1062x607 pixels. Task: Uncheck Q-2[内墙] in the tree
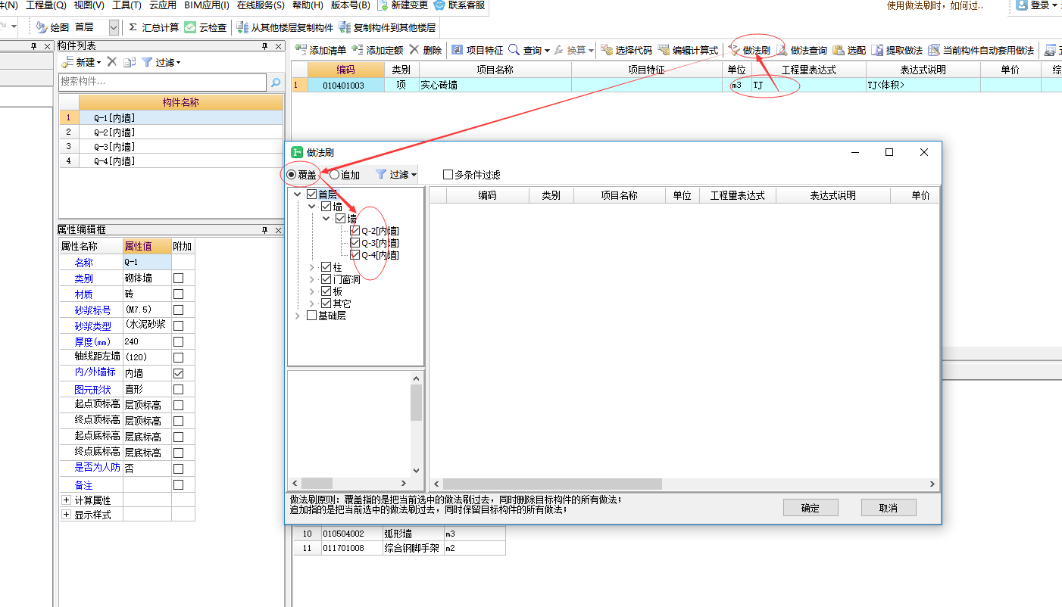(x=355, y=231)
